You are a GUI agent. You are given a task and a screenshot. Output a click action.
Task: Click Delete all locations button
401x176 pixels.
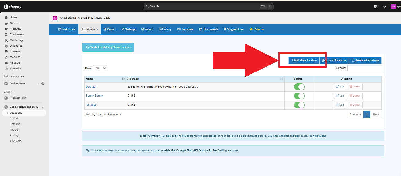(x=365, y=60)
